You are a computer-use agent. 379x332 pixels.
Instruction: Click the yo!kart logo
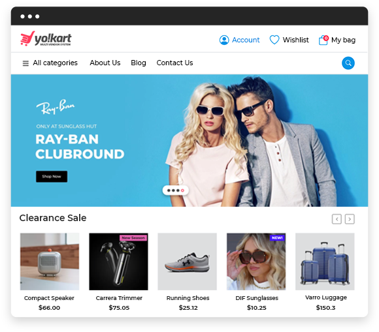[x=46, y=38]
